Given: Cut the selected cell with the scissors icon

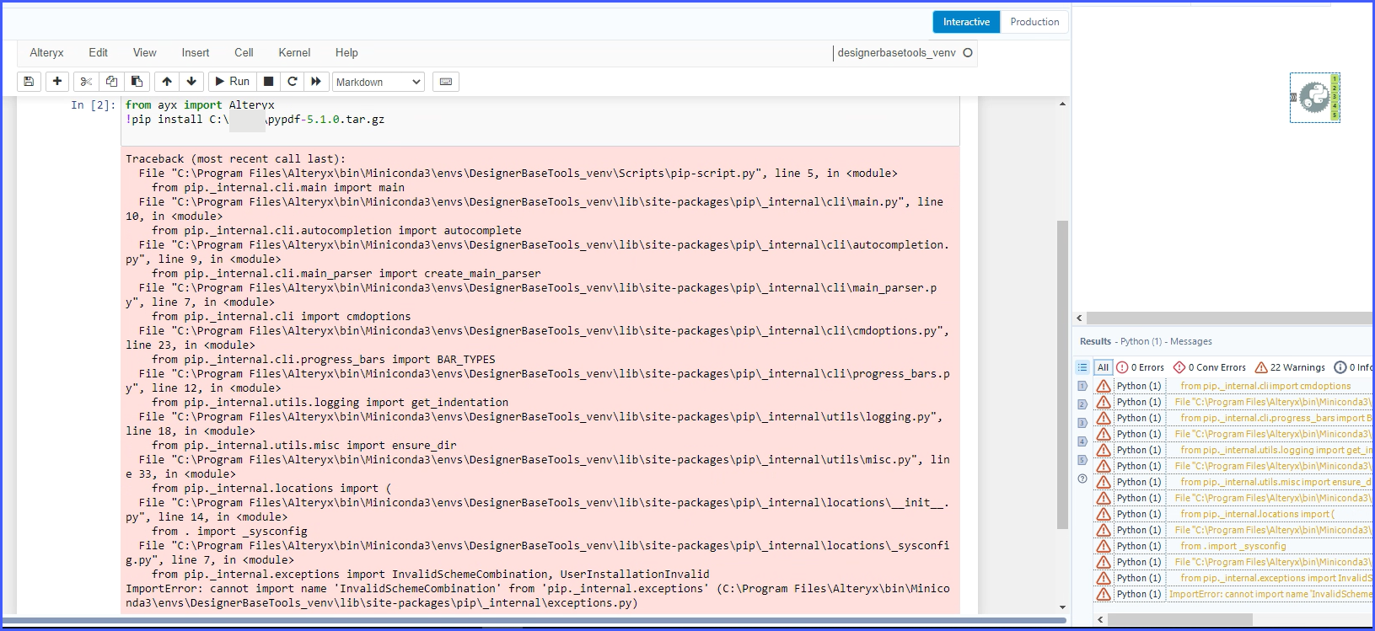Looking at the screenshot, I should (86, 82).
